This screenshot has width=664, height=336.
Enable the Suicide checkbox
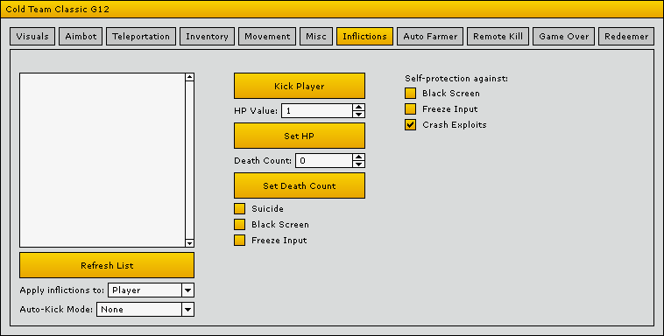(x=240, y=208)
